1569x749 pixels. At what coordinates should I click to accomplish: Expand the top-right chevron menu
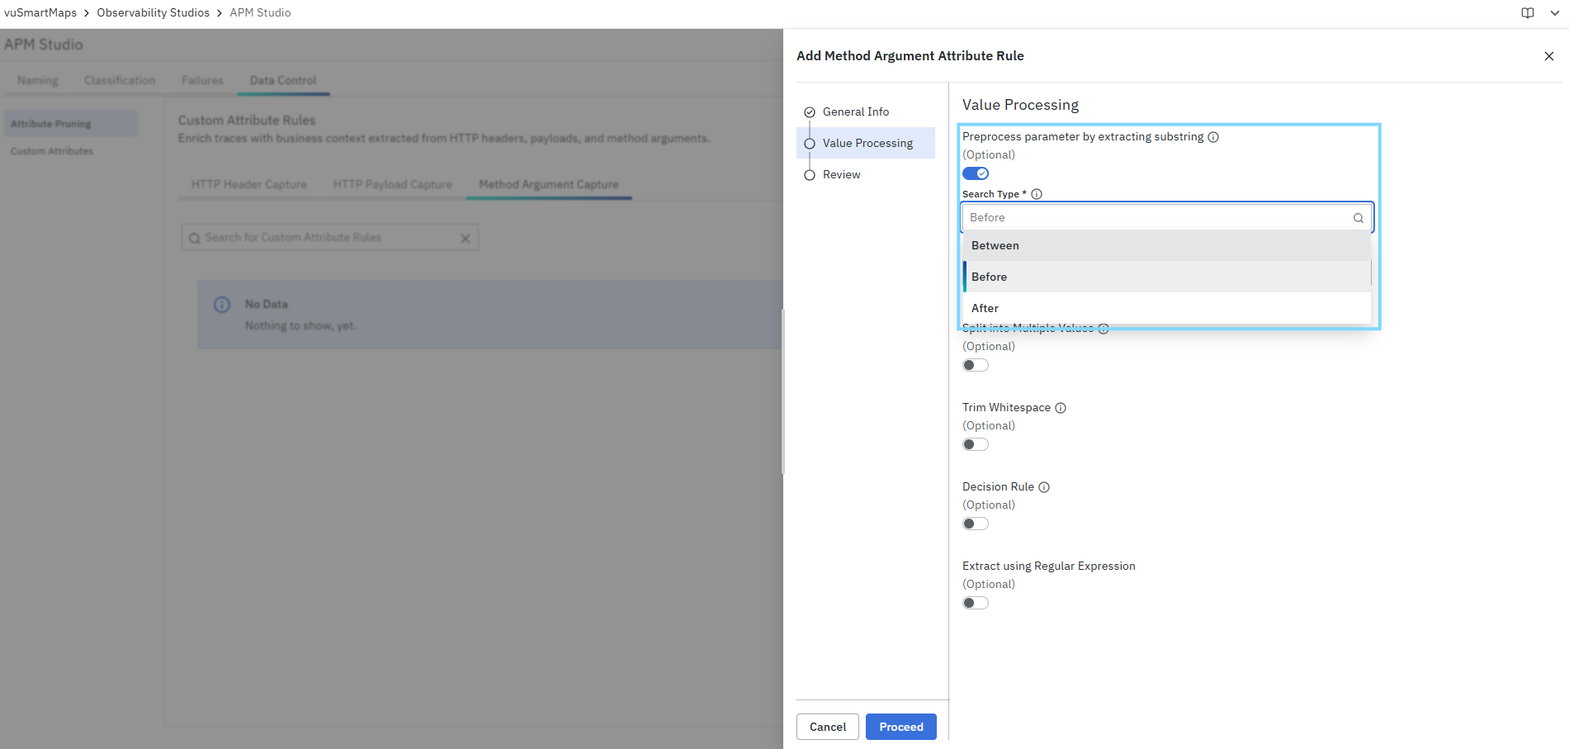click(x=1555, y=12)
